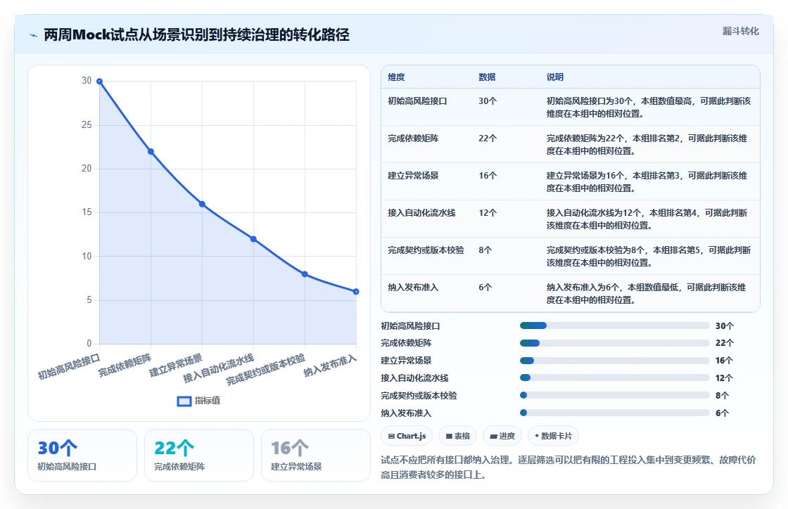Screen dimensions: 788x509
Task: Click the 说明 column header
Action: pyautogui.click(x=555, y=77)
